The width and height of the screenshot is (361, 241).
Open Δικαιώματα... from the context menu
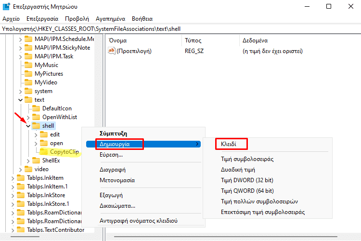(x=143, y=206)
